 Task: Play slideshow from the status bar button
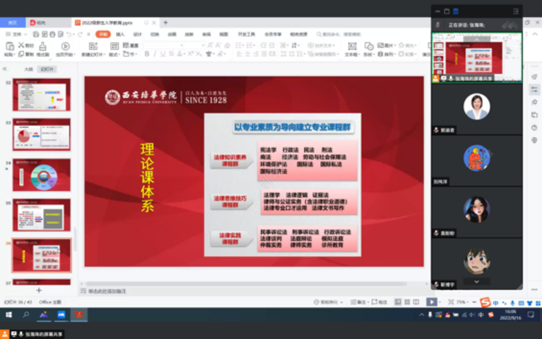tap(431, 302)
